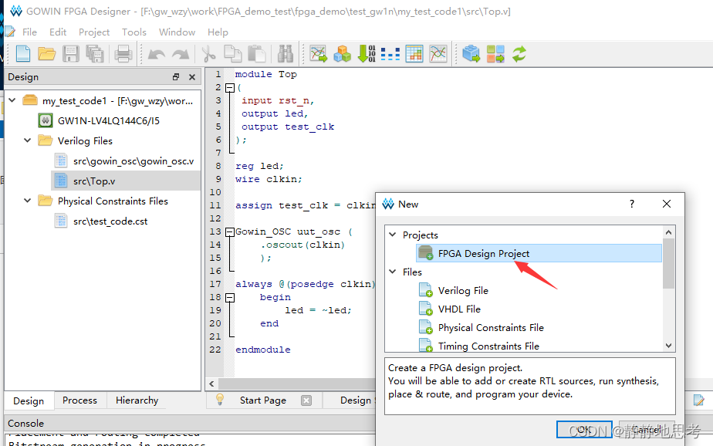This screenshot has width=713, height=446.
Task: Click the lightbulb icon beside Start Page
Action: coord(220,400)
